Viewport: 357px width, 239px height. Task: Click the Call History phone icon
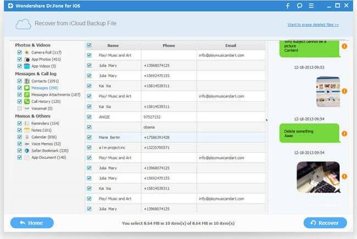click(x=26, y=102)
